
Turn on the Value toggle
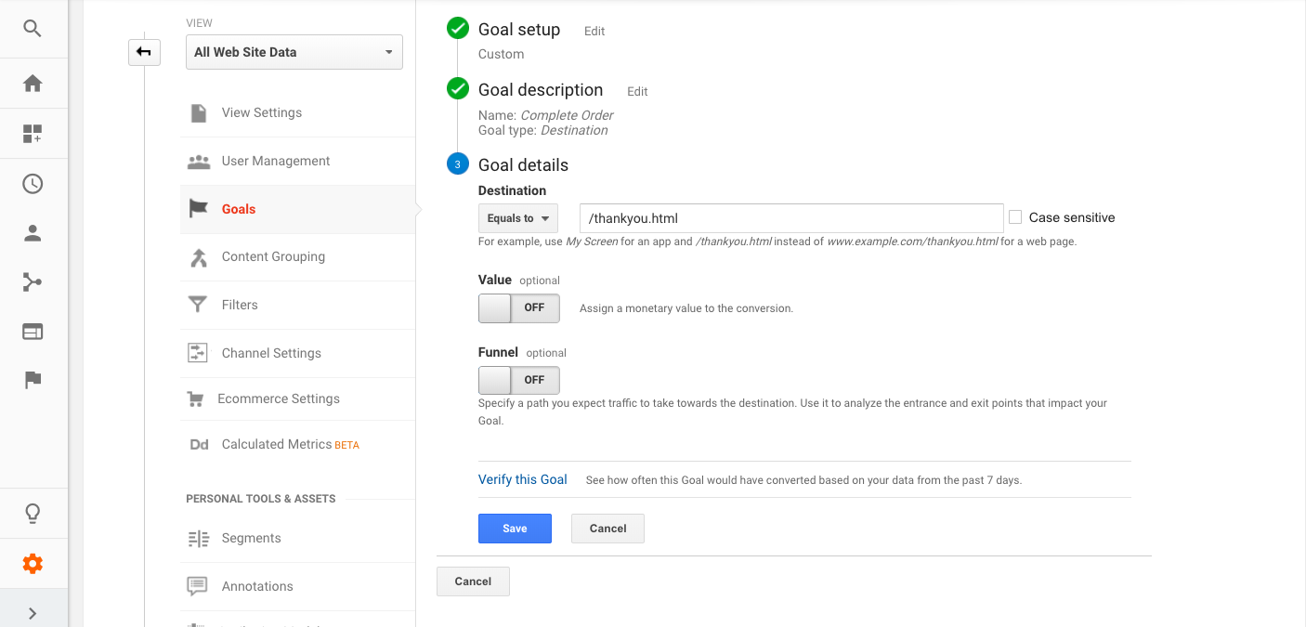pyautogui.click(x=518, y=308)
